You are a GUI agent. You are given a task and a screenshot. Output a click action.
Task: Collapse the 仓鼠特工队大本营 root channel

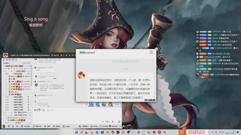coord(4,66)
